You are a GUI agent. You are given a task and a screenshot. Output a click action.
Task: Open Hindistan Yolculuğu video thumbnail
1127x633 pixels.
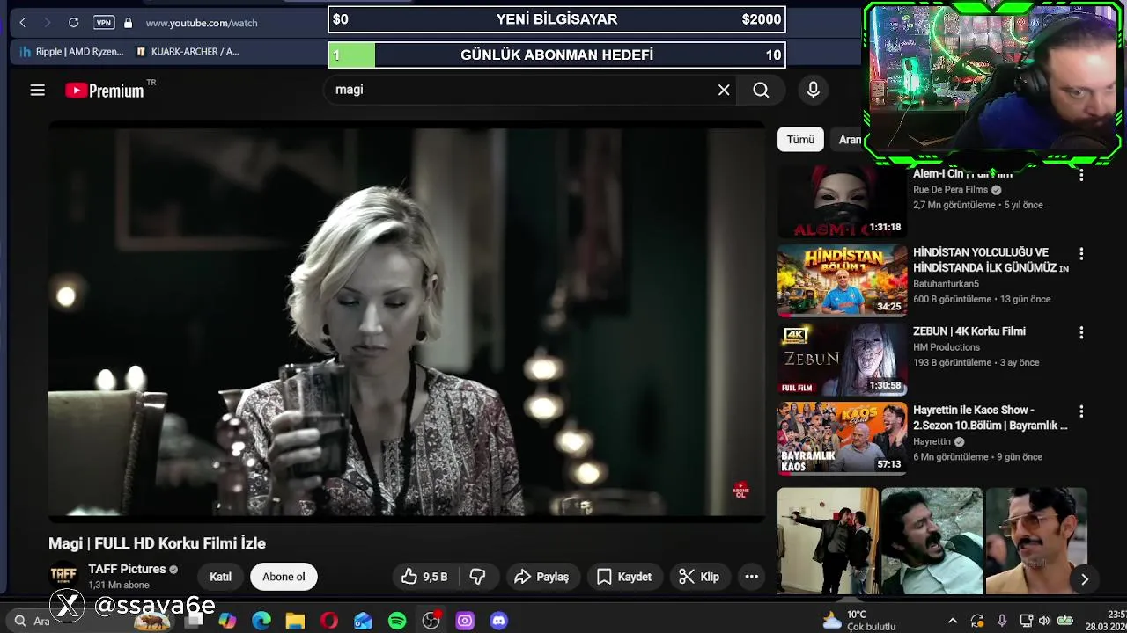pos(842,280)
